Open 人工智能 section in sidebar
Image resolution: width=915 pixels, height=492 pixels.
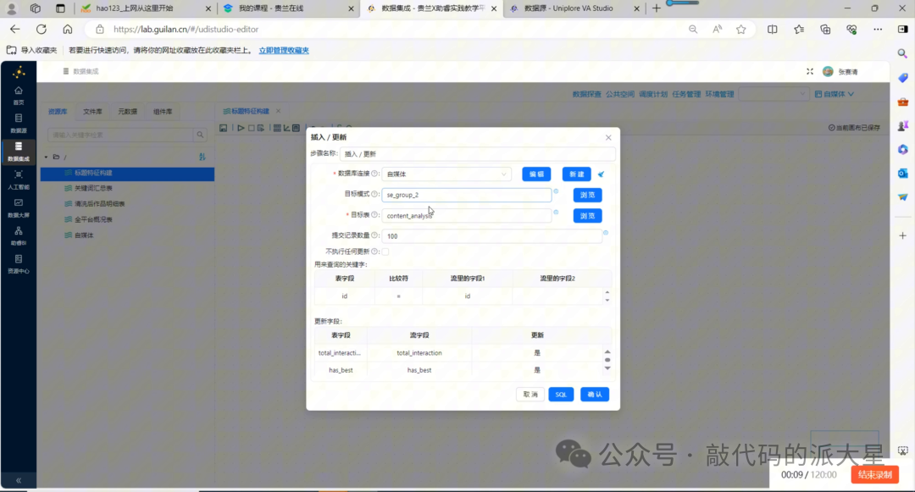tap(18, 180)
